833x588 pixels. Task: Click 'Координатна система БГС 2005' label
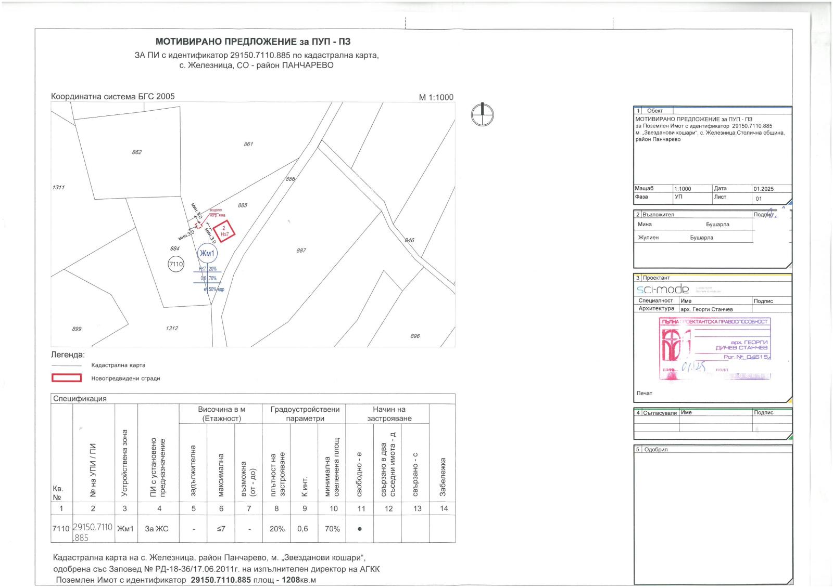[113, 96]
